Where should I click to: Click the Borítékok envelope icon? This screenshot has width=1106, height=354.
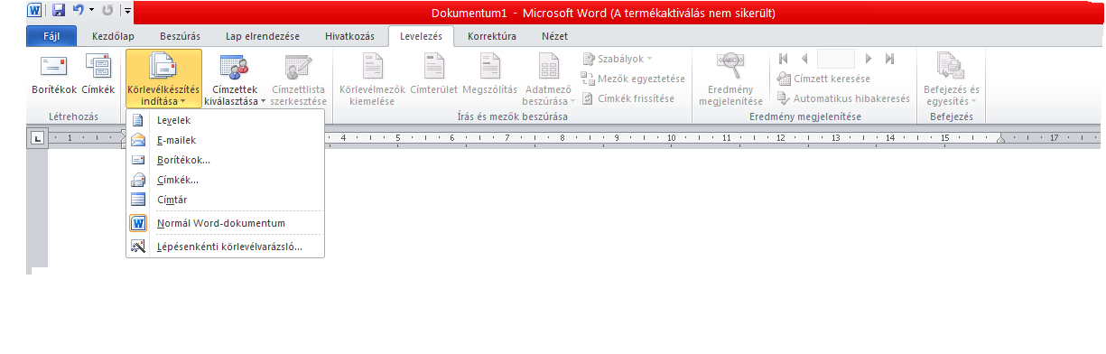tap(54, 66)
